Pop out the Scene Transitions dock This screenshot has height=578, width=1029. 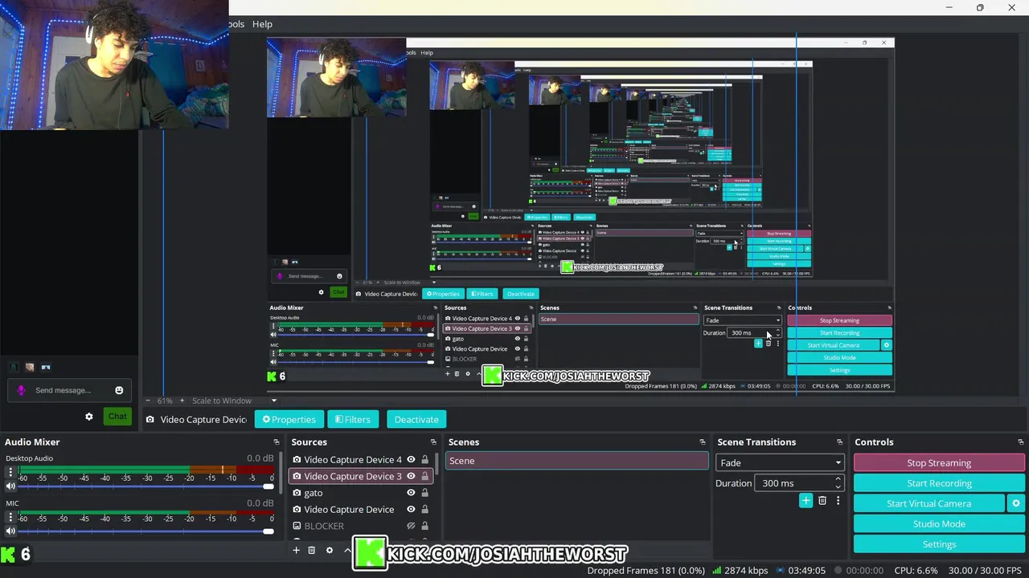point(840,442)
